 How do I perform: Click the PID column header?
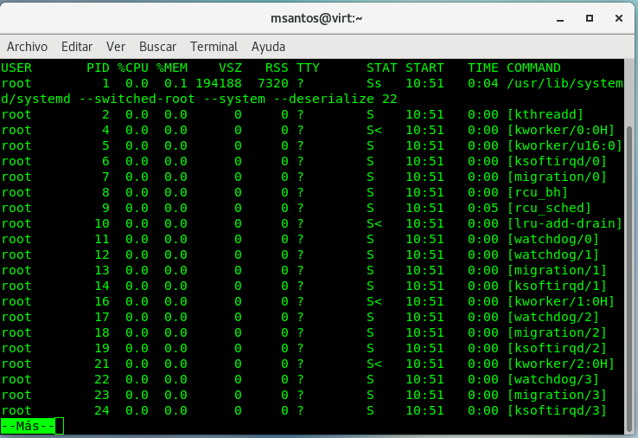(98, 68)
